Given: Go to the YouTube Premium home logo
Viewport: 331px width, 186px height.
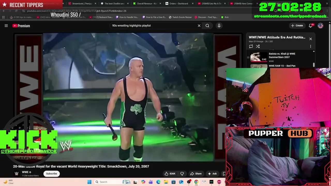Looking at the screenshot, I should (x=21, y=26).
